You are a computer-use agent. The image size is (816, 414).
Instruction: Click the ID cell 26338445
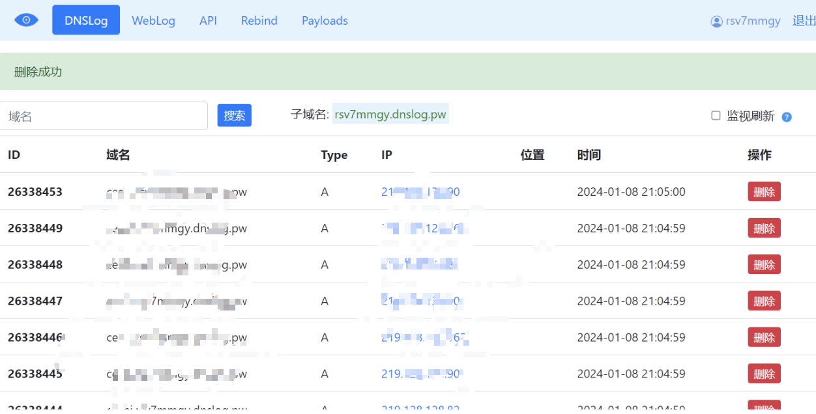[35, 374]
